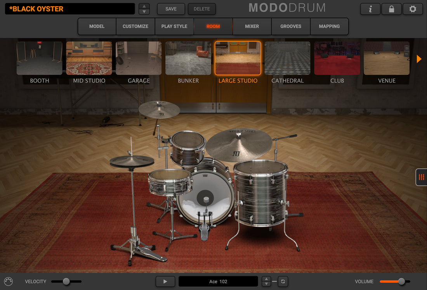Choose the Cathedral room thumbnail
427x290 pixels.
(287, 58)
